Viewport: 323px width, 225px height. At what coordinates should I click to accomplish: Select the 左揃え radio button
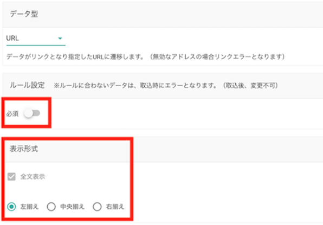(x=11, y=207)
